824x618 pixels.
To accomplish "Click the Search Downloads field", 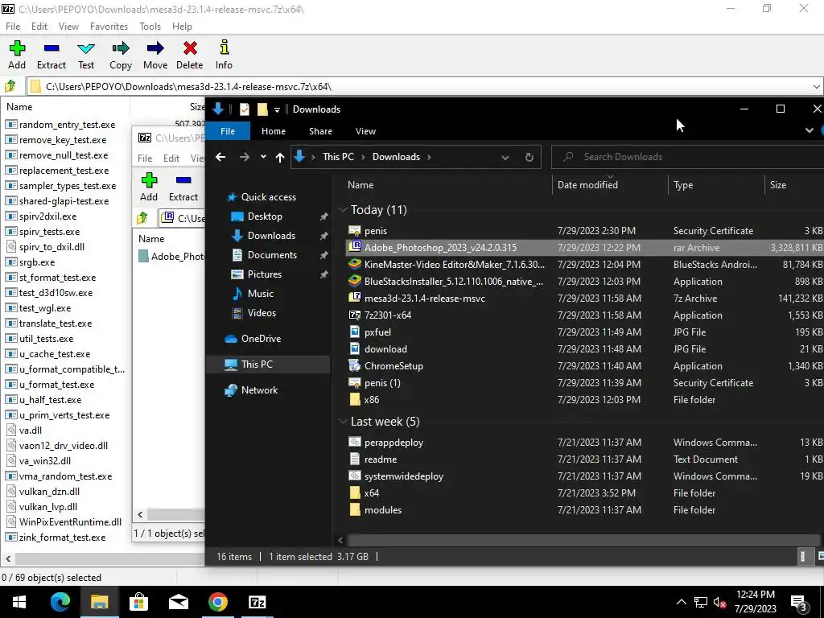I will [689, 157].
